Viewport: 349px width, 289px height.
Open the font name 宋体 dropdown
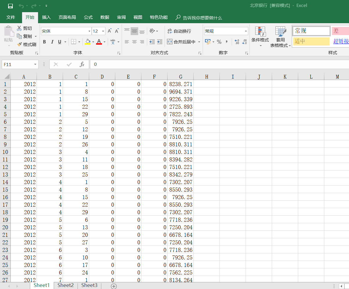[89, 31]
